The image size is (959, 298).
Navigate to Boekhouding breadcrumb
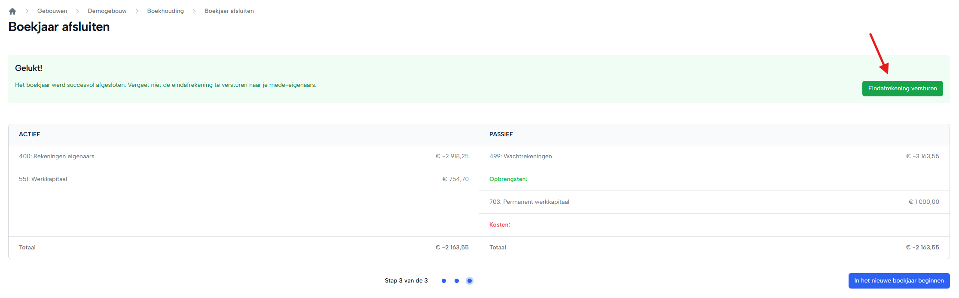[x=165, y=11]
